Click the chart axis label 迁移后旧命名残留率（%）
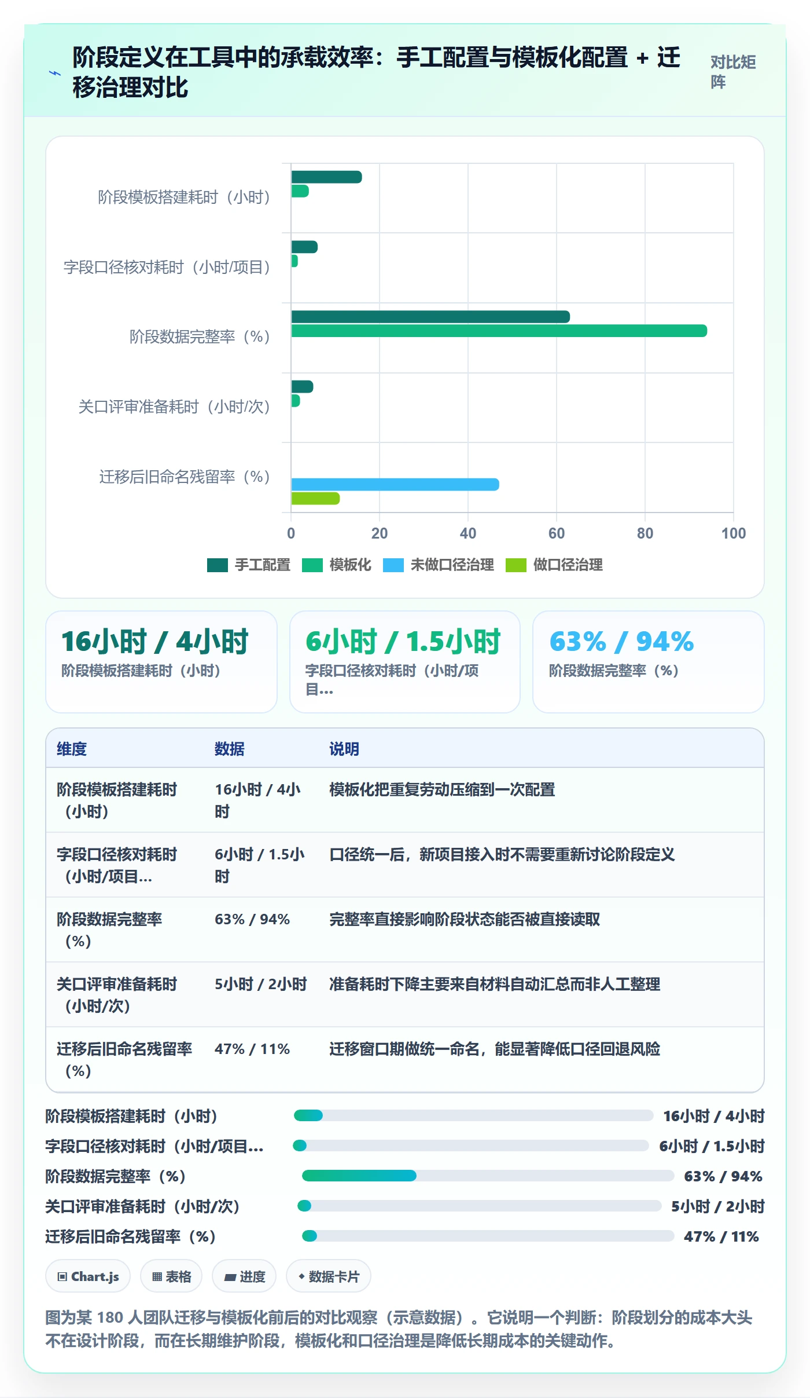Viewport: 810px width, 1398px height. click(x=185, y=477)
